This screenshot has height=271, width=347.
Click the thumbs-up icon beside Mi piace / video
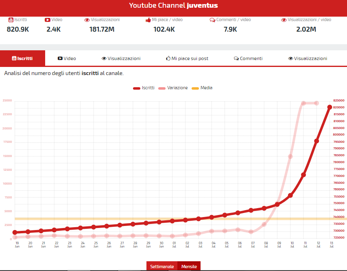(148, 20)
